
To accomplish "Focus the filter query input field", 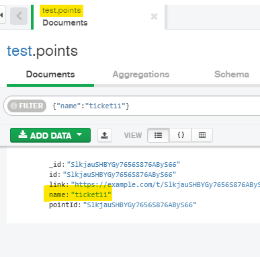I will (155, 106).
